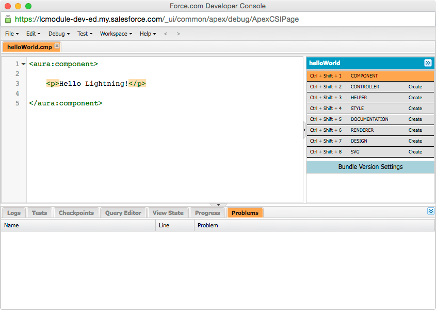Navigate back with the < arrow
The height and width of the screenshot is (310, 436).
coord(166,34)
